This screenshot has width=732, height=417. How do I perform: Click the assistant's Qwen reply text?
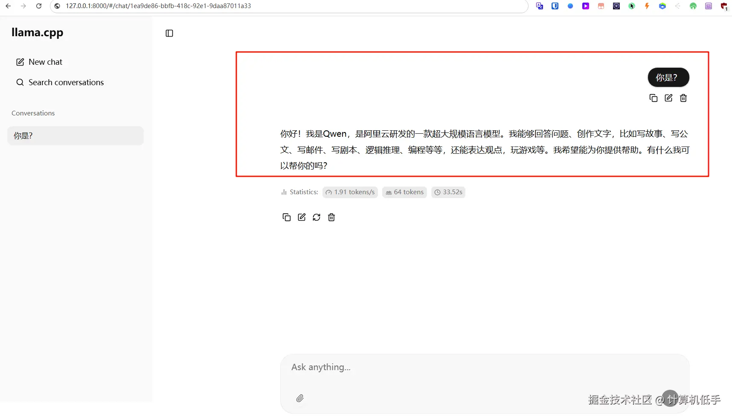click(485, 150)
